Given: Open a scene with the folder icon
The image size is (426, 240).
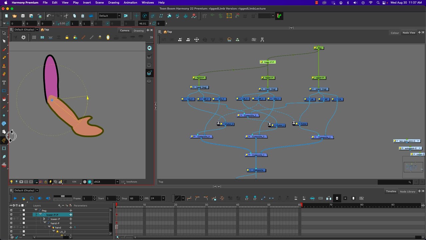Looking at the screenshot, I should tap(14, 16).
